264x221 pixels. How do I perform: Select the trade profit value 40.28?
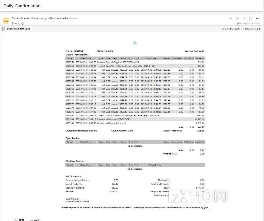pos(202,108)
